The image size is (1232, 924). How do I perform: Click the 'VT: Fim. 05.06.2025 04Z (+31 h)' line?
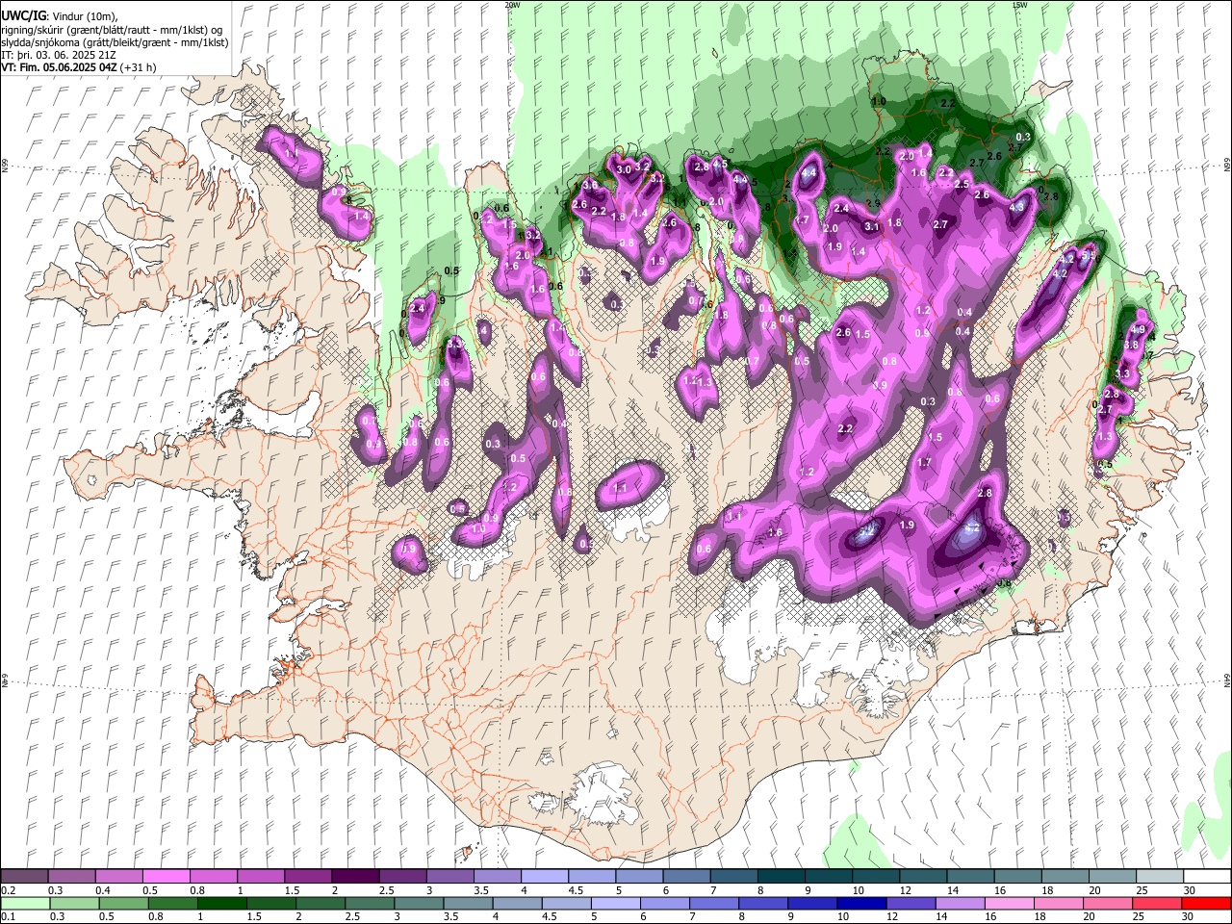[79, 67]
